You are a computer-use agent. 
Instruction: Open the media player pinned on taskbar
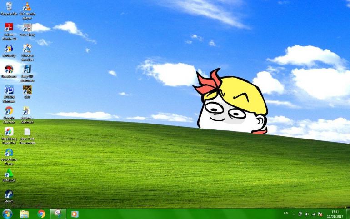point(75,214)
